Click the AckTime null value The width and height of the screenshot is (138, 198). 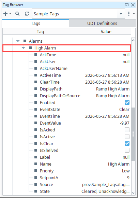126,55
